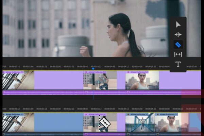Click the blue playhead marker on upper ruler
The width and height of the screenshot is (204, 136).
pyautogui.click(x=93, y=68)
